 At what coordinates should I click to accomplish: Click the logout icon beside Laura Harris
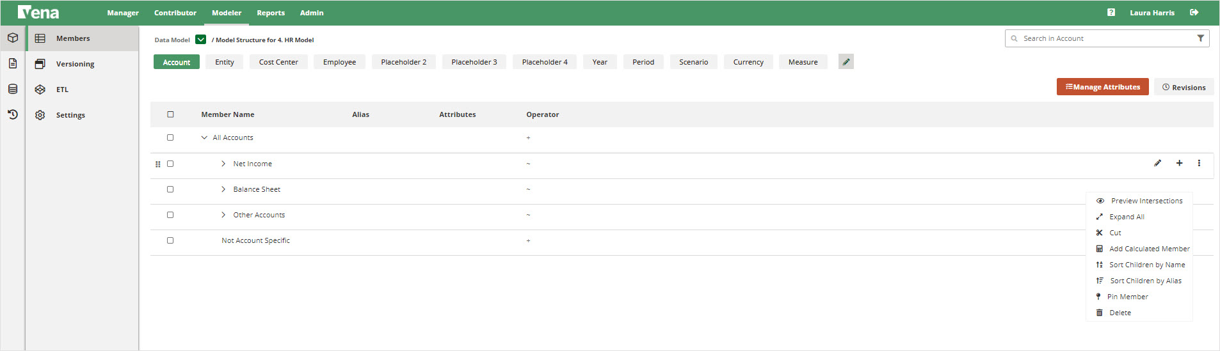[x=1194, y=12]
